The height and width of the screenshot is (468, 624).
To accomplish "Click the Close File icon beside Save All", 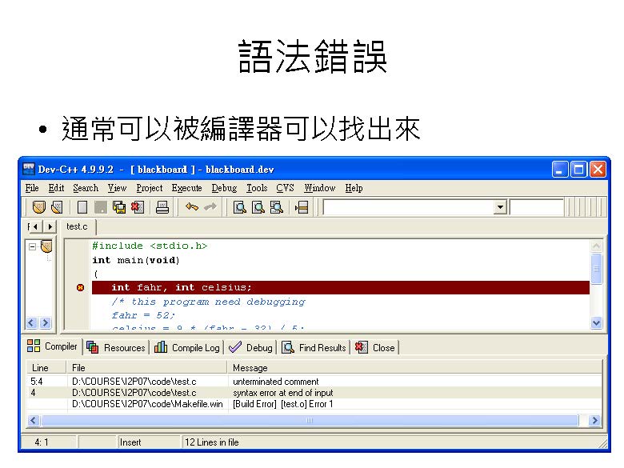I will 137,208.
